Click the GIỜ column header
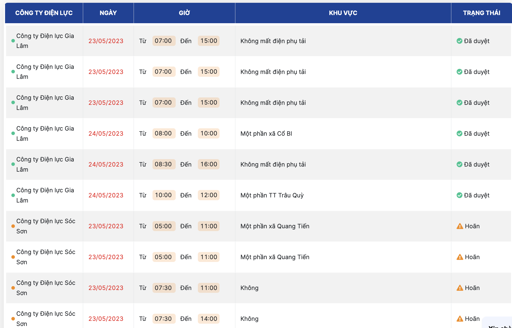This screenshot has width=512, height=328. (184, 13)
